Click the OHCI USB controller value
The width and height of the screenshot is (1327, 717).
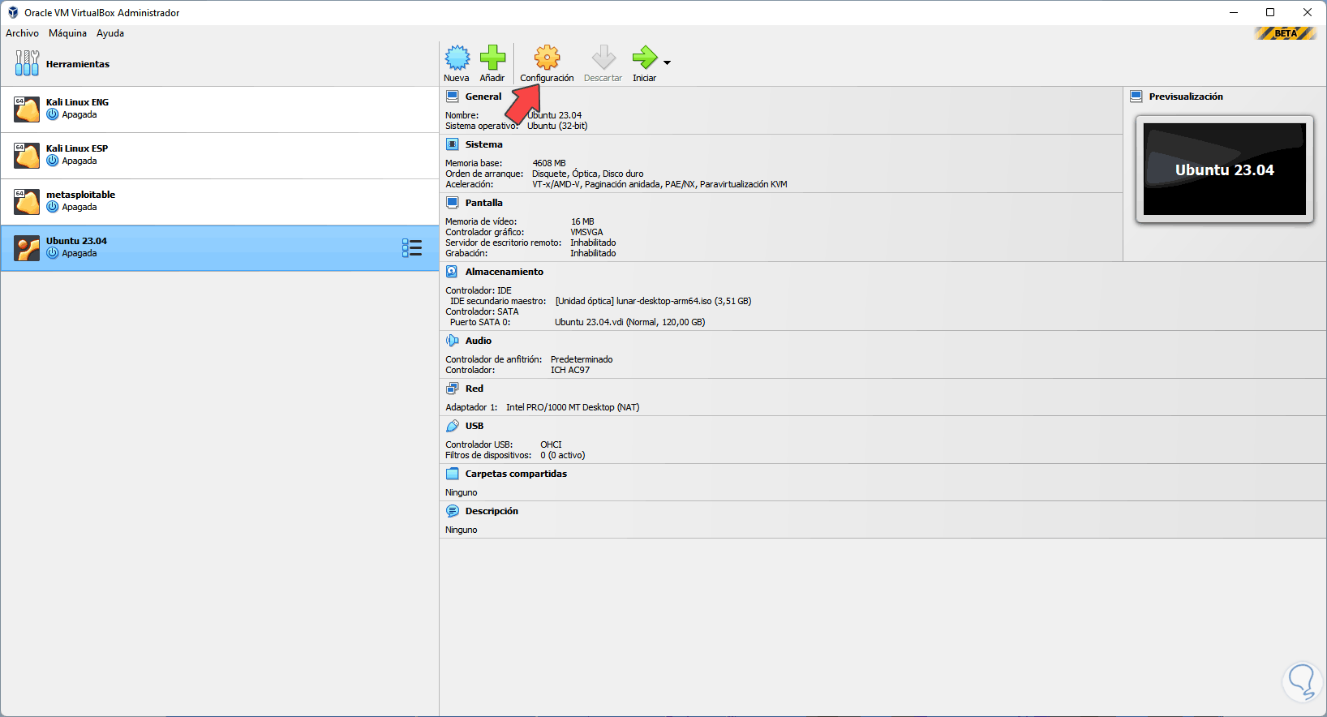tap(551, 444)
